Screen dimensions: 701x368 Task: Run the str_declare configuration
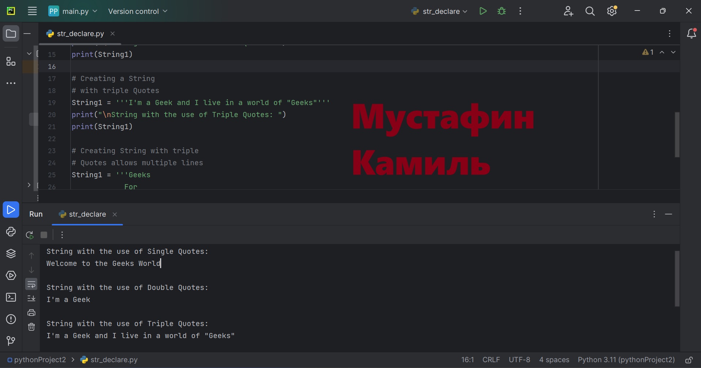point(483,11)
